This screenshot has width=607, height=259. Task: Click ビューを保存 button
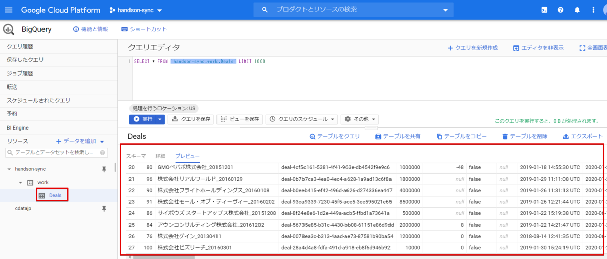[239, 119]
